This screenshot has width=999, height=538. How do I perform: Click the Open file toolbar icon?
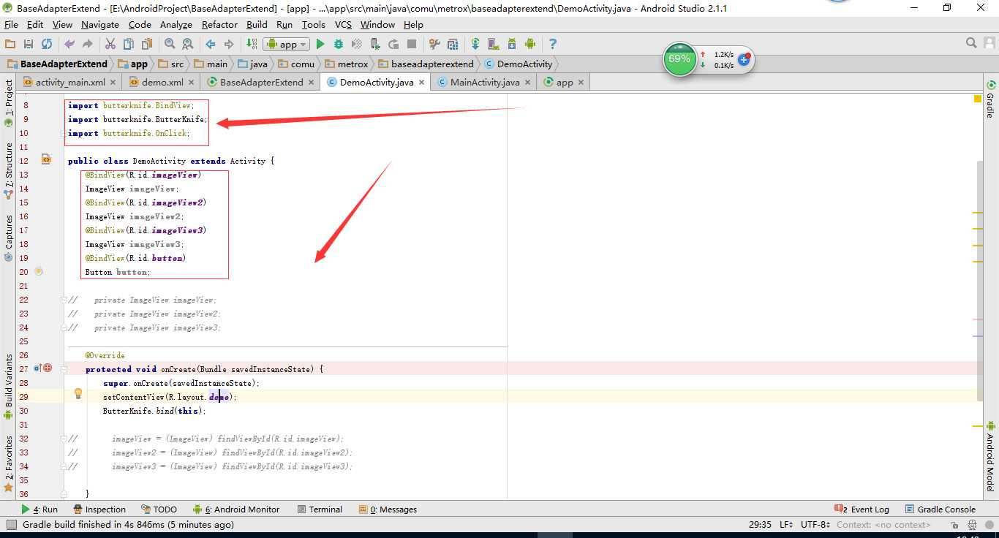[x=10, y=45]
